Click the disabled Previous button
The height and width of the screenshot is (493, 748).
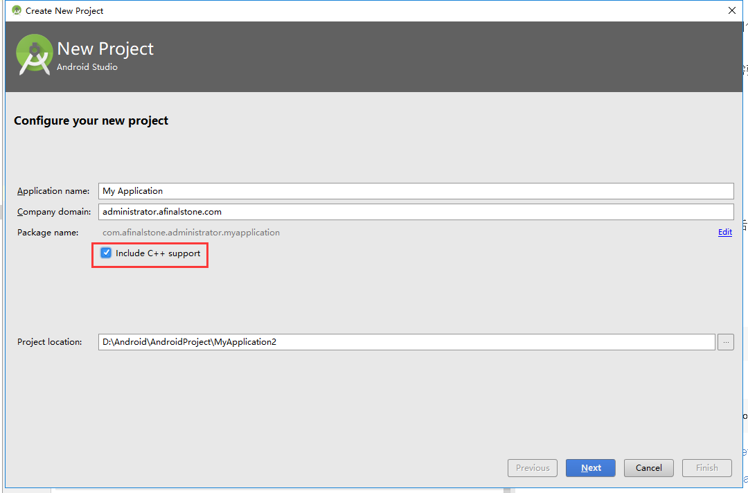(533, 468)
